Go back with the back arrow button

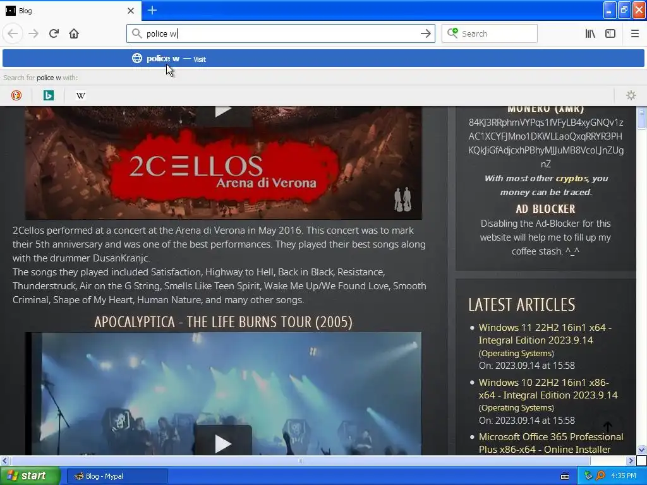(x=13, y=33)
